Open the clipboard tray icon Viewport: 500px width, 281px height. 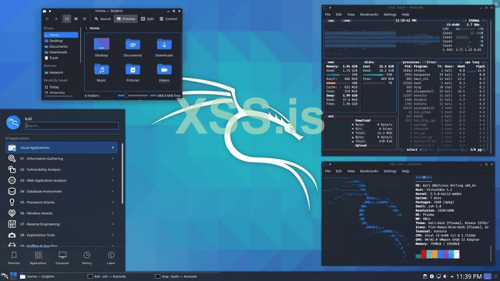pyautogui.click(x=425, y=276)
